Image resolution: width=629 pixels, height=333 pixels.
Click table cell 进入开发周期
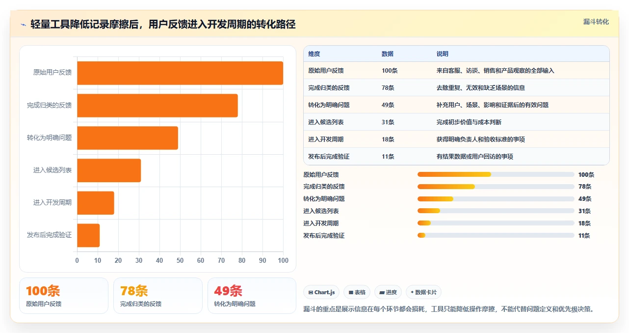(x=326, y=139)
